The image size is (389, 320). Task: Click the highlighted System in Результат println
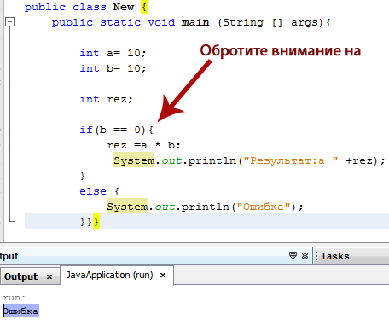[x=134, y=160]
